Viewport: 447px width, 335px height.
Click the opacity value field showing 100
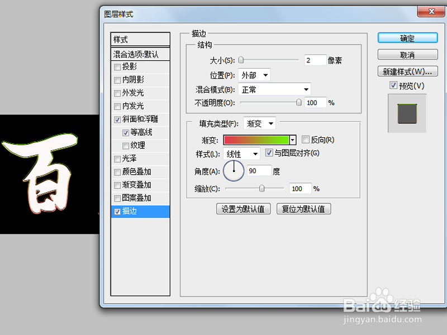coord(315,103)
